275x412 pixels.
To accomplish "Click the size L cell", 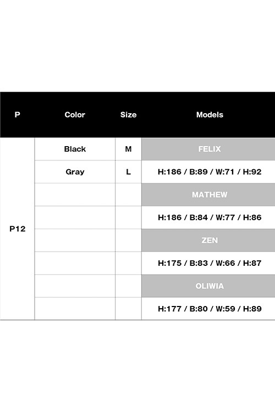I will 128,172.
